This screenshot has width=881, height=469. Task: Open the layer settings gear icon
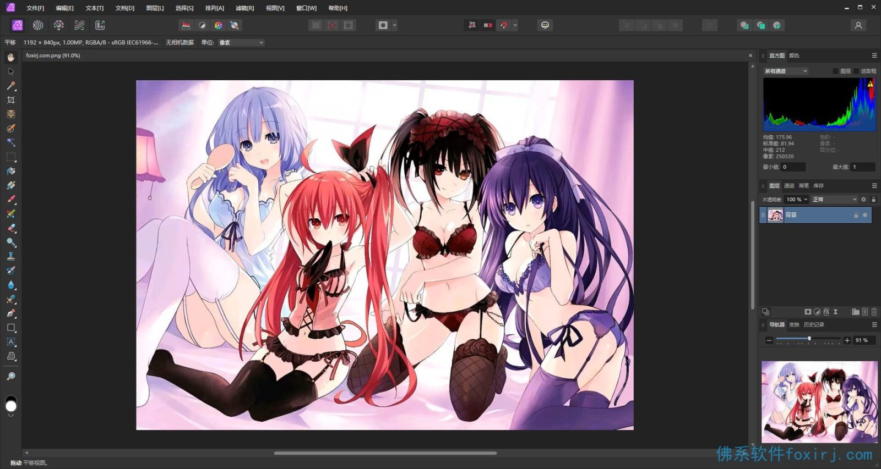click(x=863, y=200)
